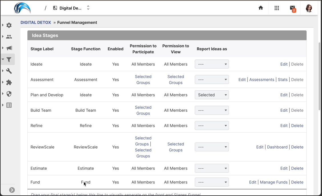Expand the sidebar with arrow button
Viewport: 322px width, 196px height.
point(12,190)
